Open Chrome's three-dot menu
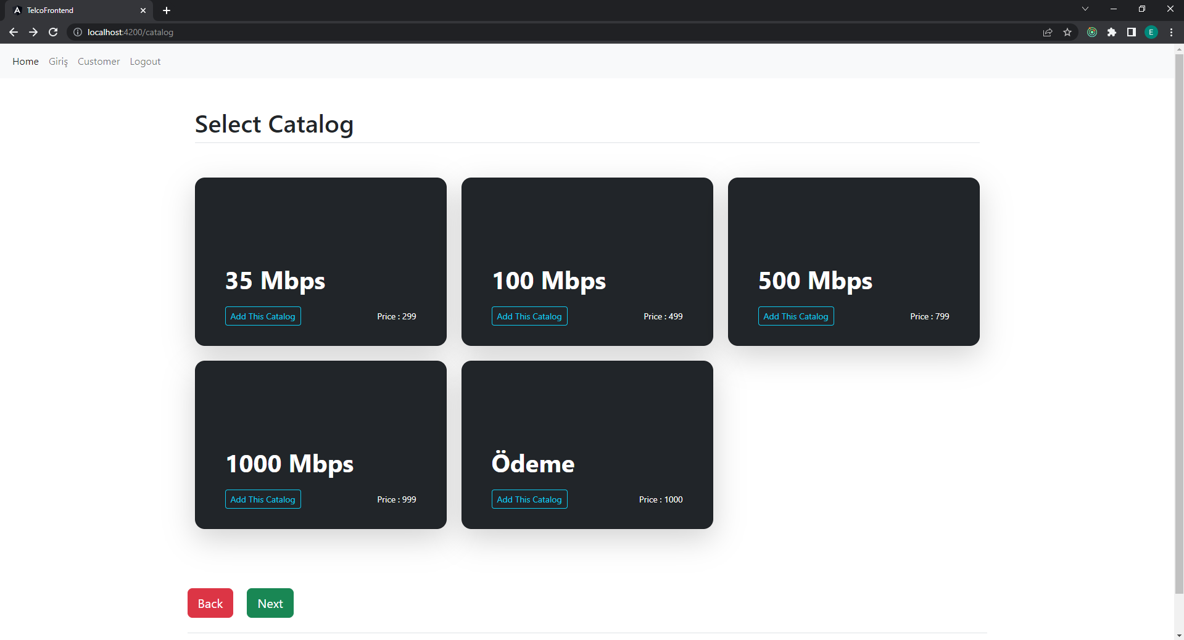The width and height of the screenshot is (1184, 640). (x=1171, y=32)
